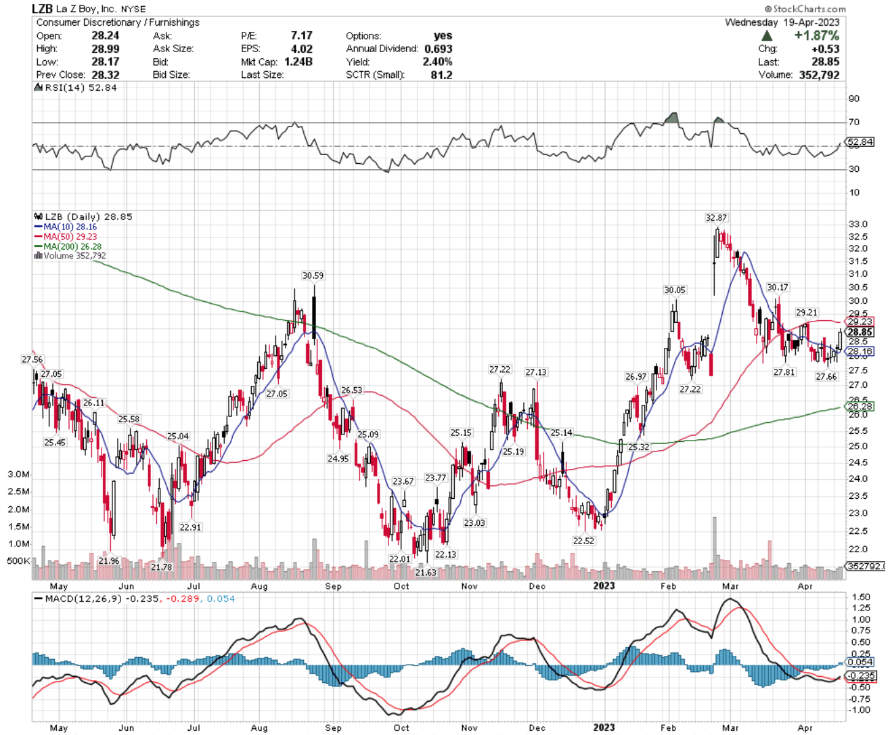Click the MA(10) 28.16 blue legend entry

tap(66, 227)
